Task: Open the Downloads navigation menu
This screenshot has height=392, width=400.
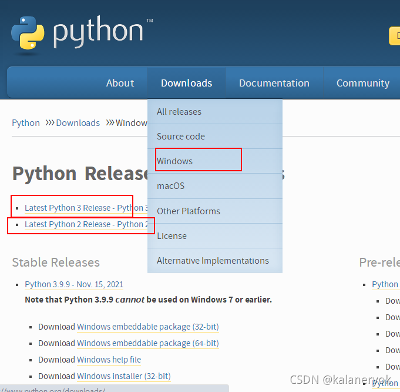Action: pos(186,83)
